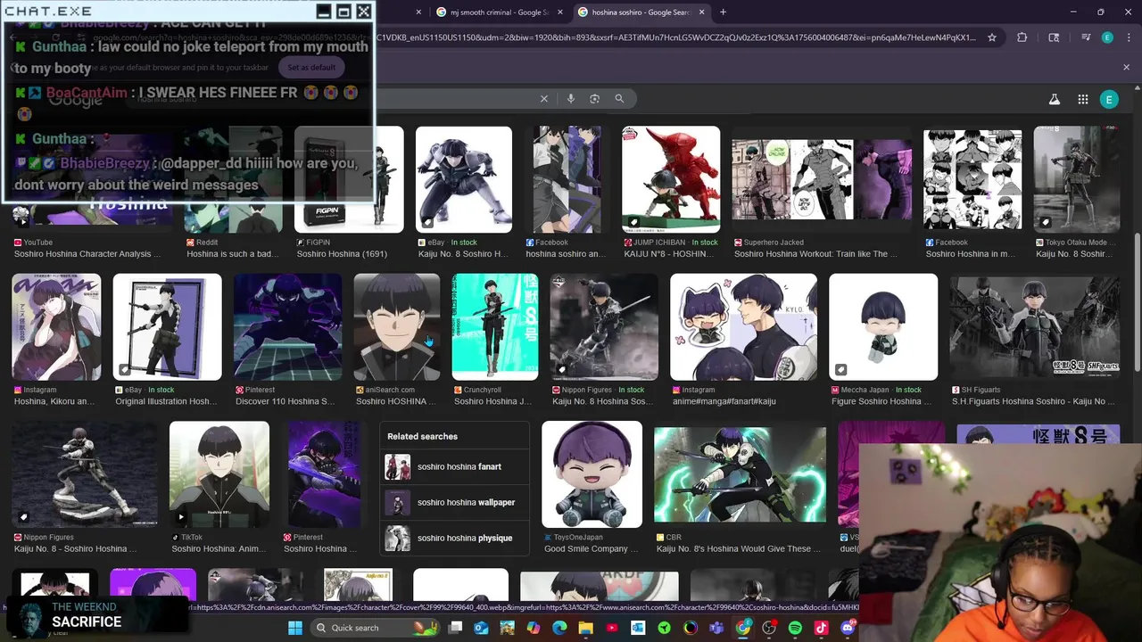Open the Nippon Figures statue image bottom row
Image resolution: width=1142 pixels, height=642 pixels.
(x=85, y=474)
